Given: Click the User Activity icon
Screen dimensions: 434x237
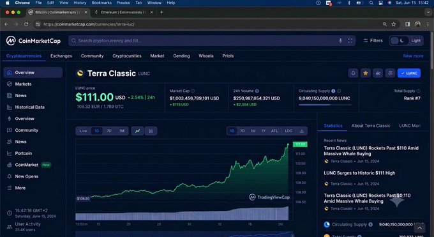Looking at the screenshot, I should pyautogui.click(x=10, y=227).
